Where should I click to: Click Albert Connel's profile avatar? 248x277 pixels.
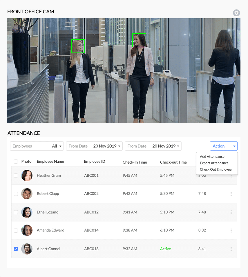pos(27,249)
